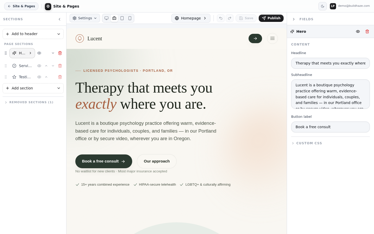Select the Services section item
The width and height of the screenshot is (374, 234).
coord(22,66)
